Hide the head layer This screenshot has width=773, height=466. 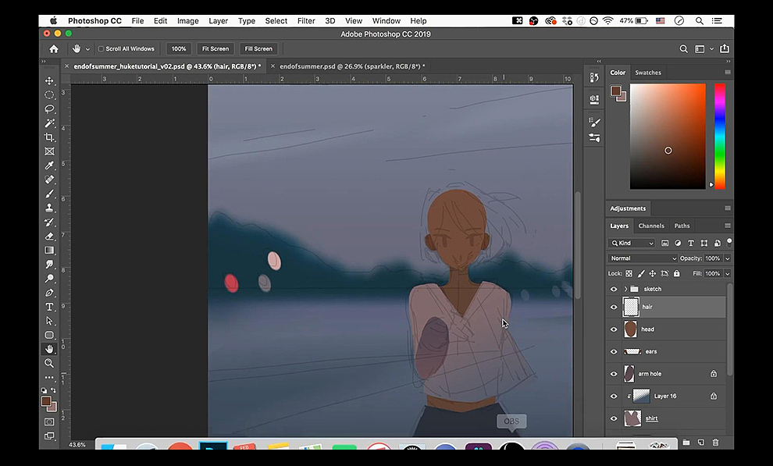coord(614,329)
